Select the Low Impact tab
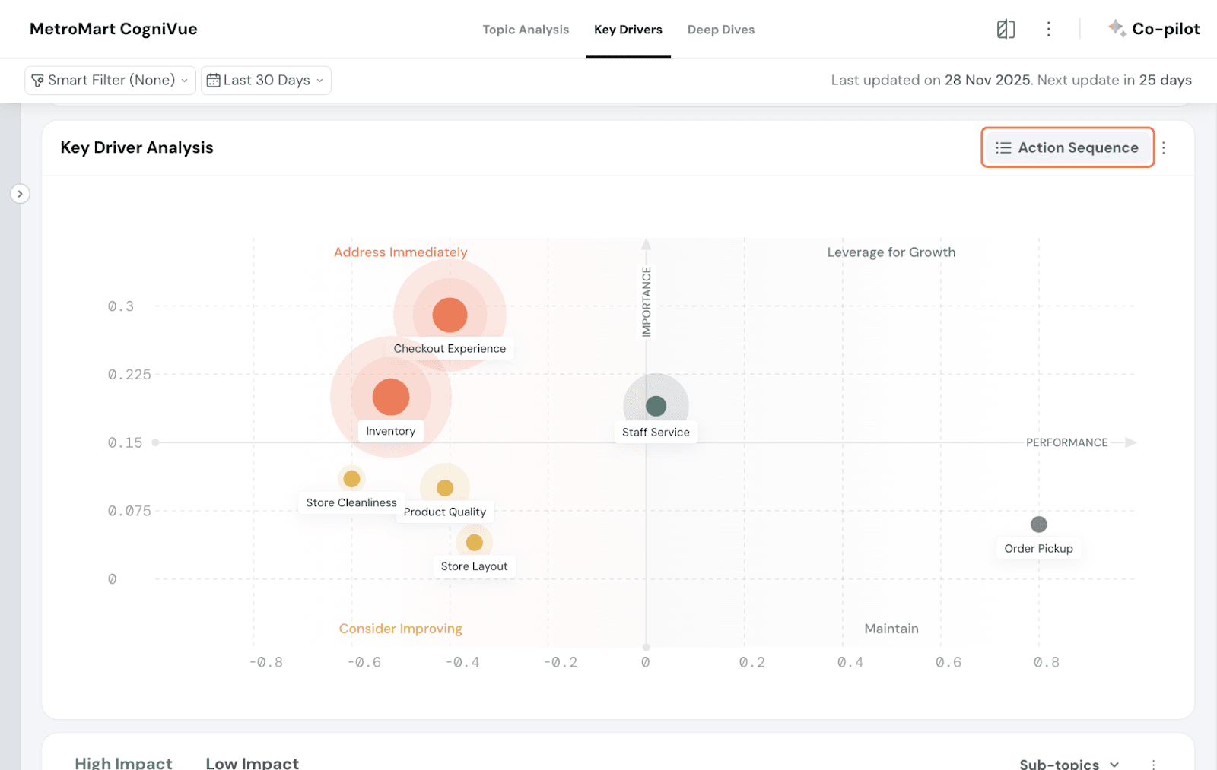Image resolution: width=1217 pixels, height=770 pixels. coord(252,762)
